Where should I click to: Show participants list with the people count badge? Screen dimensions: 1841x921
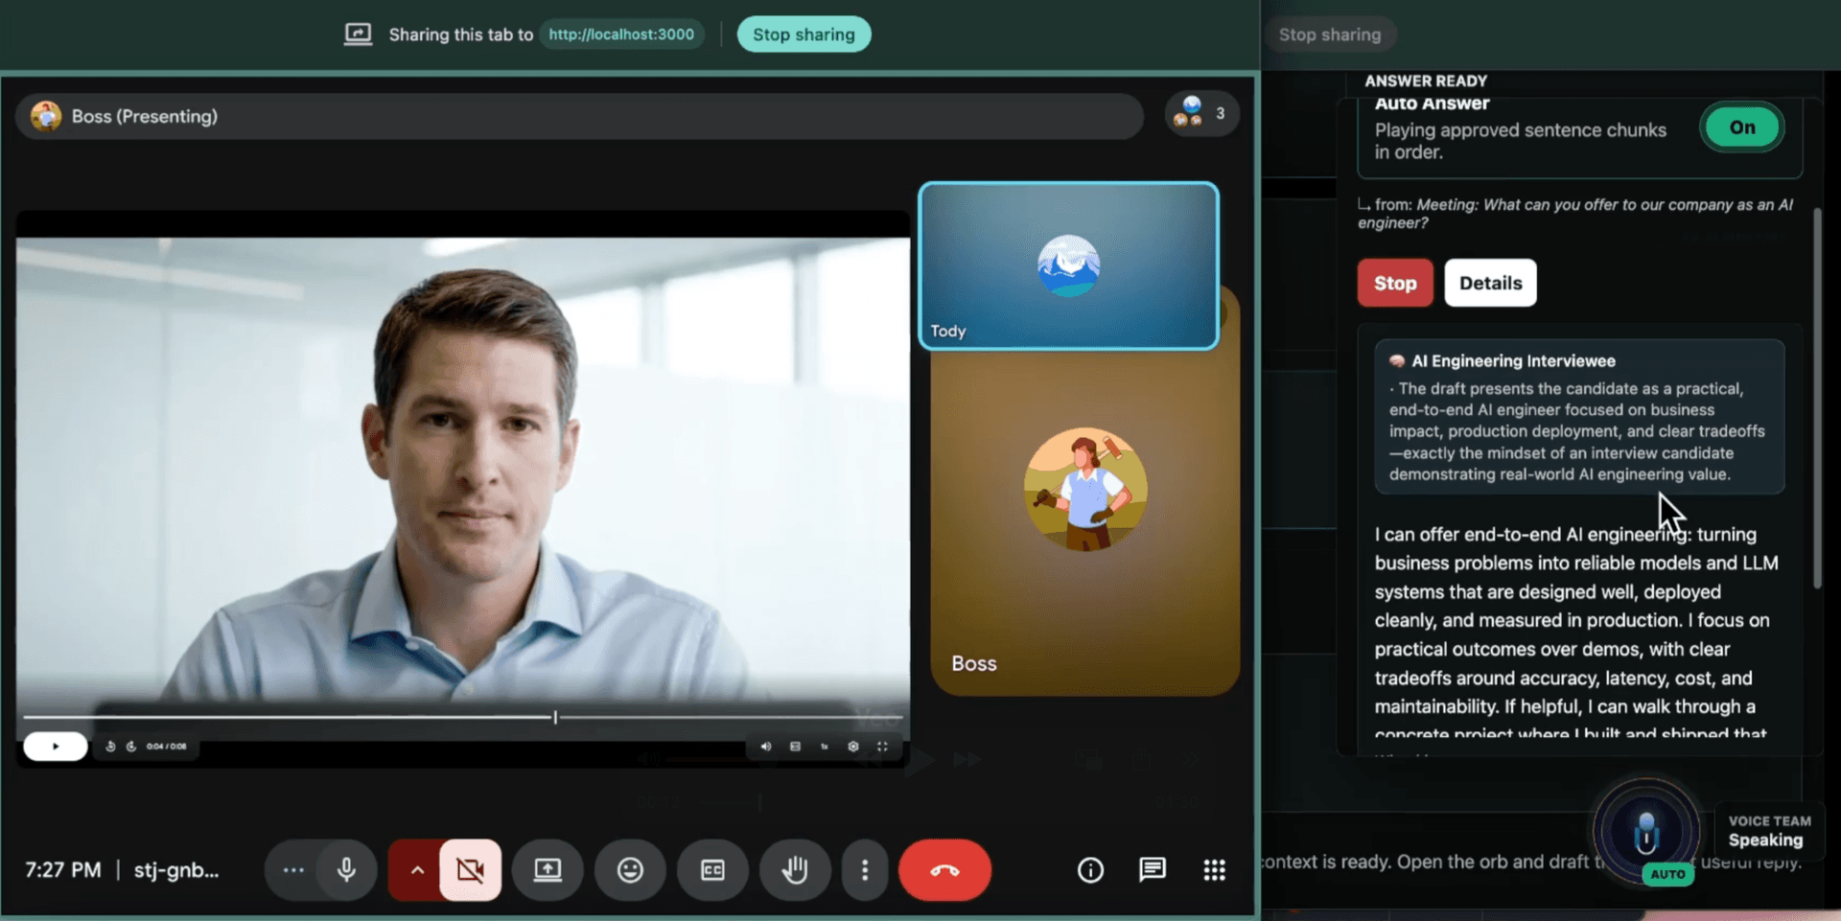pos(1202,114)
